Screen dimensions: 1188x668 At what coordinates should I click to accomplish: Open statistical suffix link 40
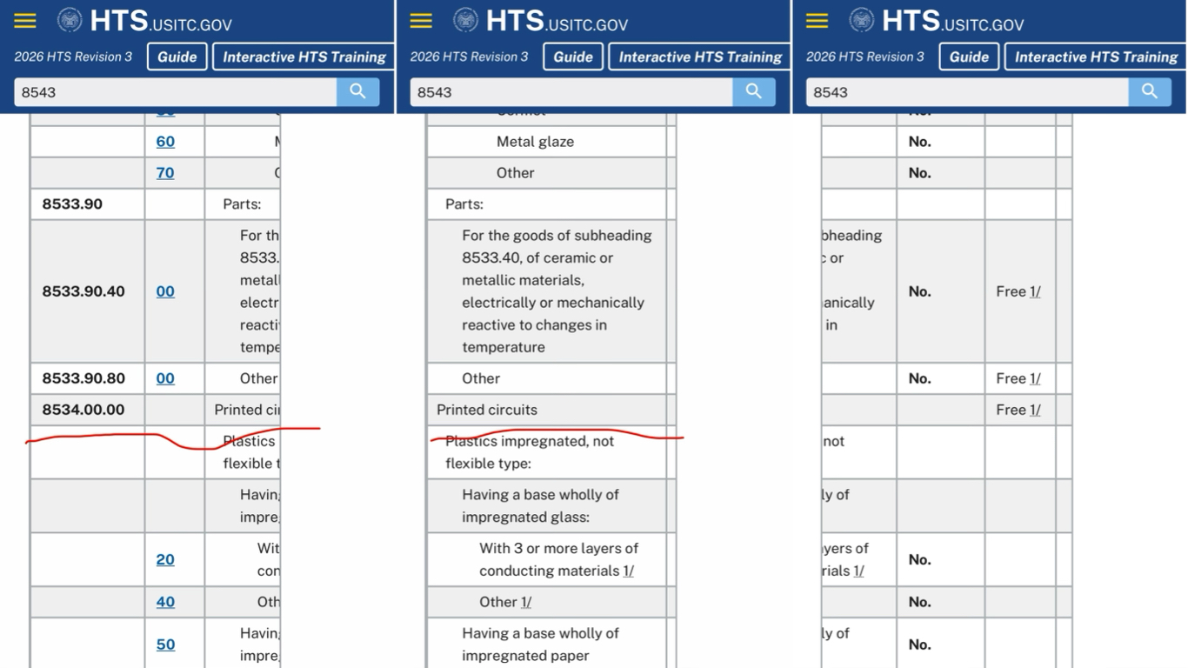point(165,602)
